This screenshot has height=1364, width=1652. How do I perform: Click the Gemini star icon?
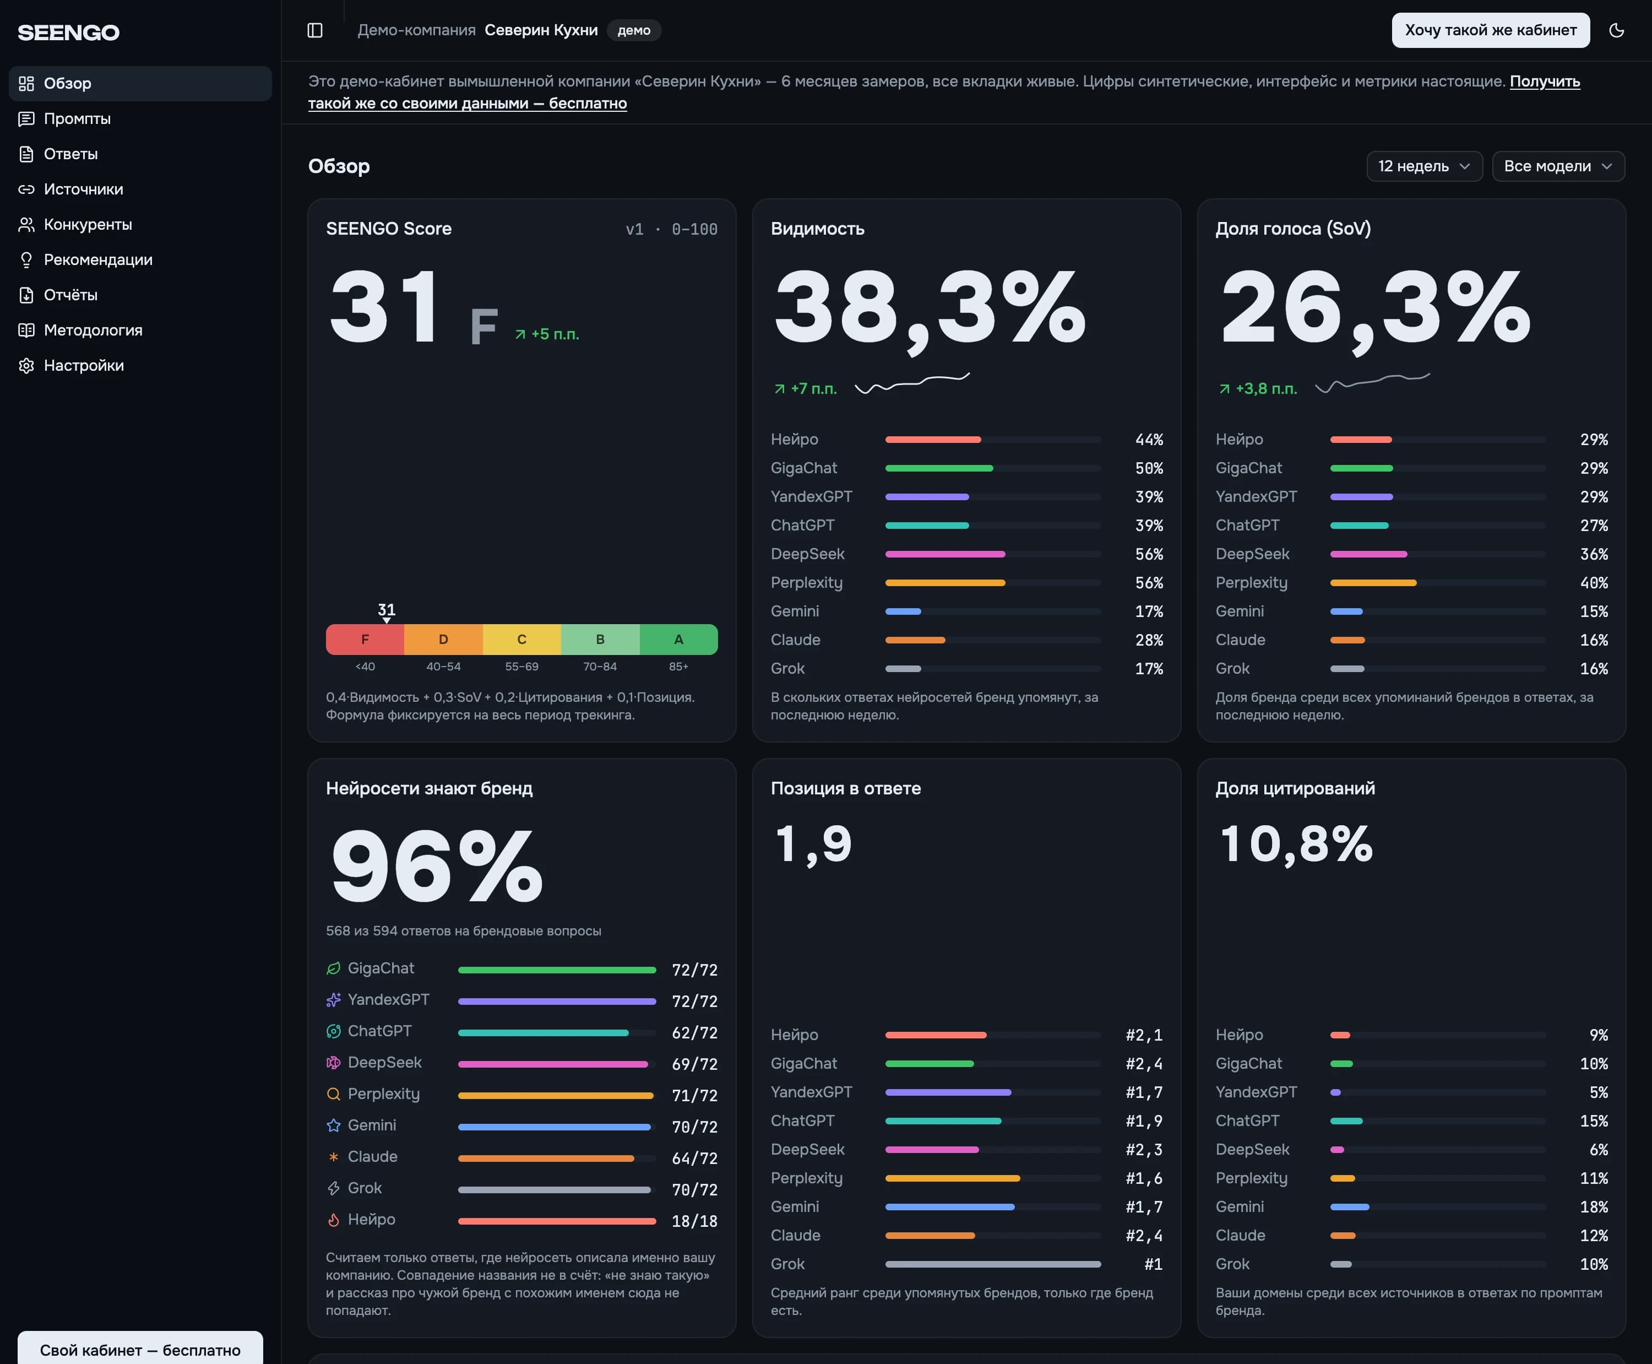click(x=334, y=1125)
